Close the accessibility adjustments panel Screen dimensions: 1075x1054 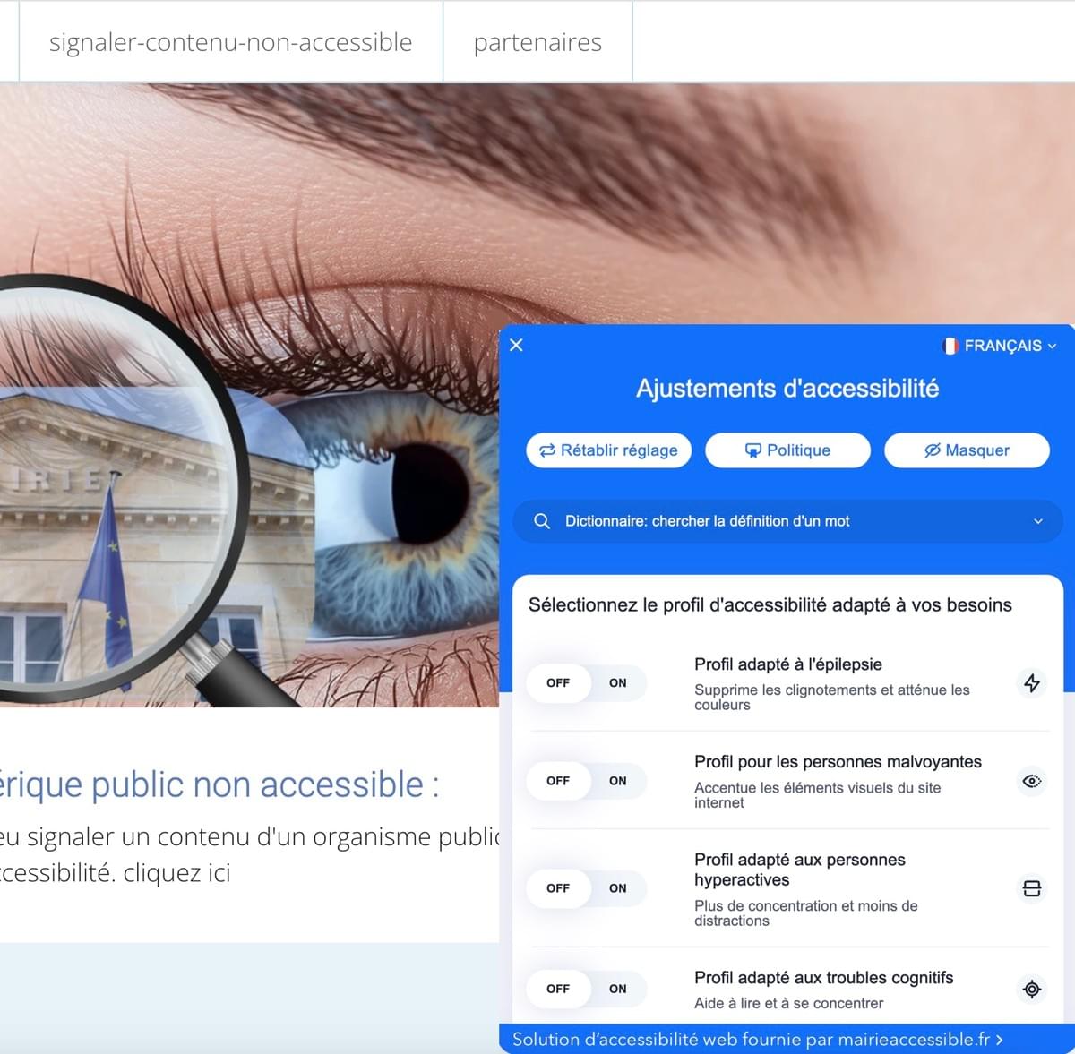[x=516, y=345]
